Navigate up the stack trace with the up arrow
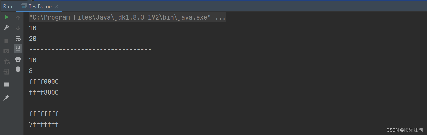The image size is (427, 135). (x=18, y=18)
